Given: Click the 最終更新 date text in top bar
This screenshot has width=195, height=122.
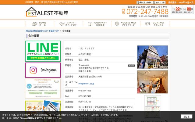Looking at the screenshot, I should point(181,2).
